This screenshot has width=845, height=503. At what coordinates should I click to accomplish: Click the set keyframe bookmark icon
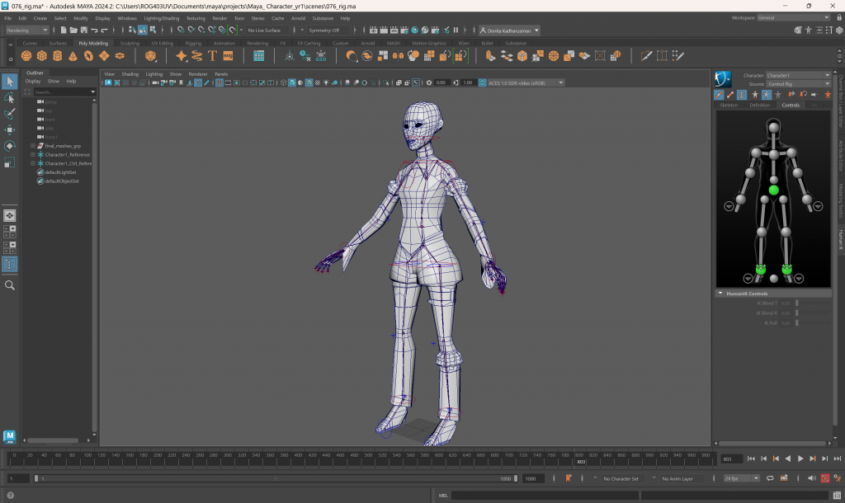(568, 478)
